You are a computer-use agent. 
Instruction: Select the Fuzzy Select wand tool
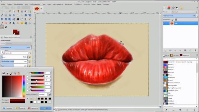point(14,11)
